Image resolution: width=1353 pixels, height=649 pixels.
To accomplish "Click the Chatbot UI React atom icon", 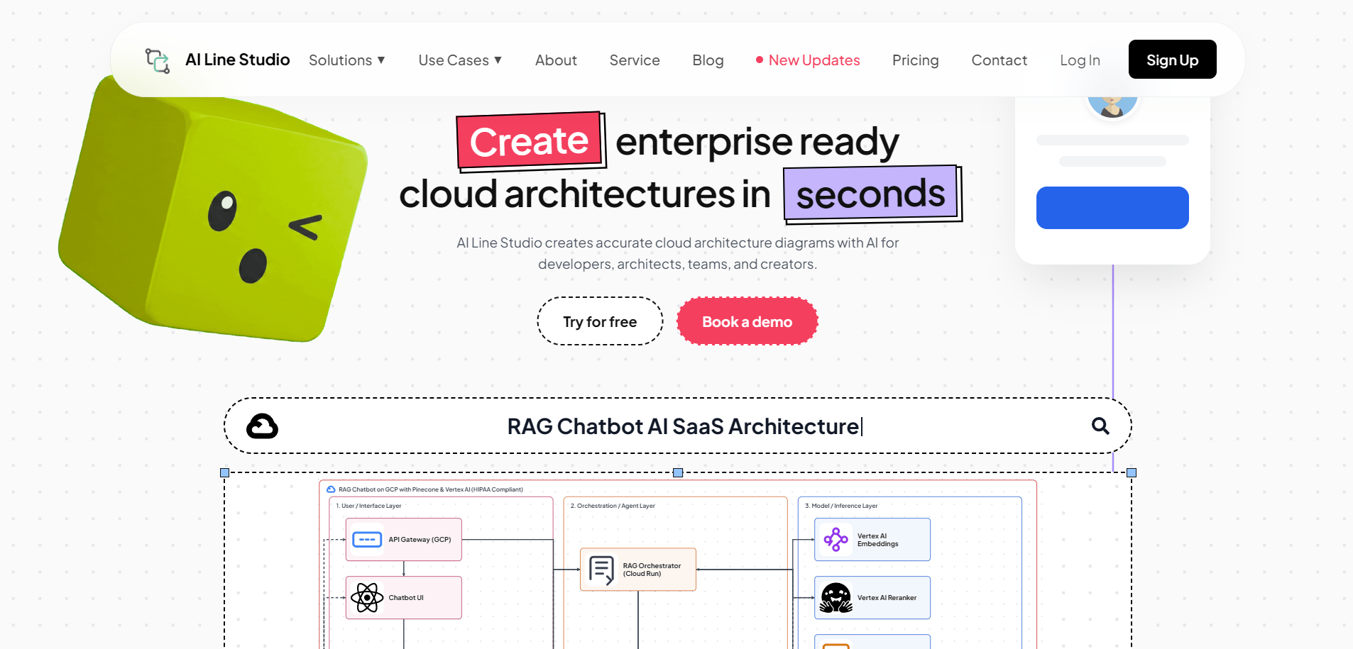I will [x=367, y=598].
